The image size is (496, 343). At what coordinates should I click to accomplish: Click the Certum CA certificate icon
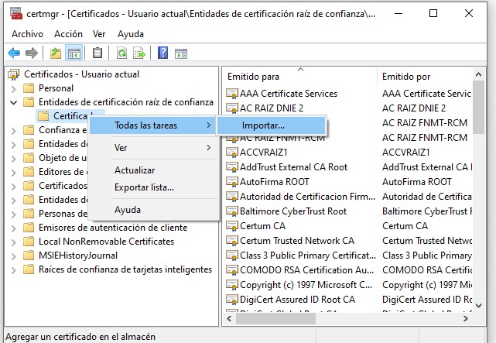232,226
